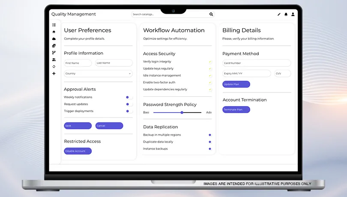The width and height of the screenshot is (347, 197).
Task: Click the Update Plan button
Action: (236, 84)
